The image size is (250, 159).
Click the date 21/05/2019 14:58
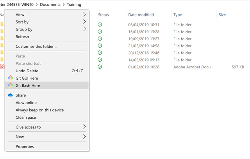click(144, 46)
